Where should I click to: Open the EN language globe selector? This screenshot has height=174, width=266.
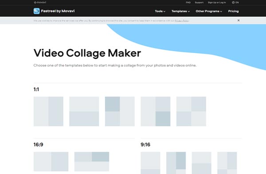coord(235,2)
